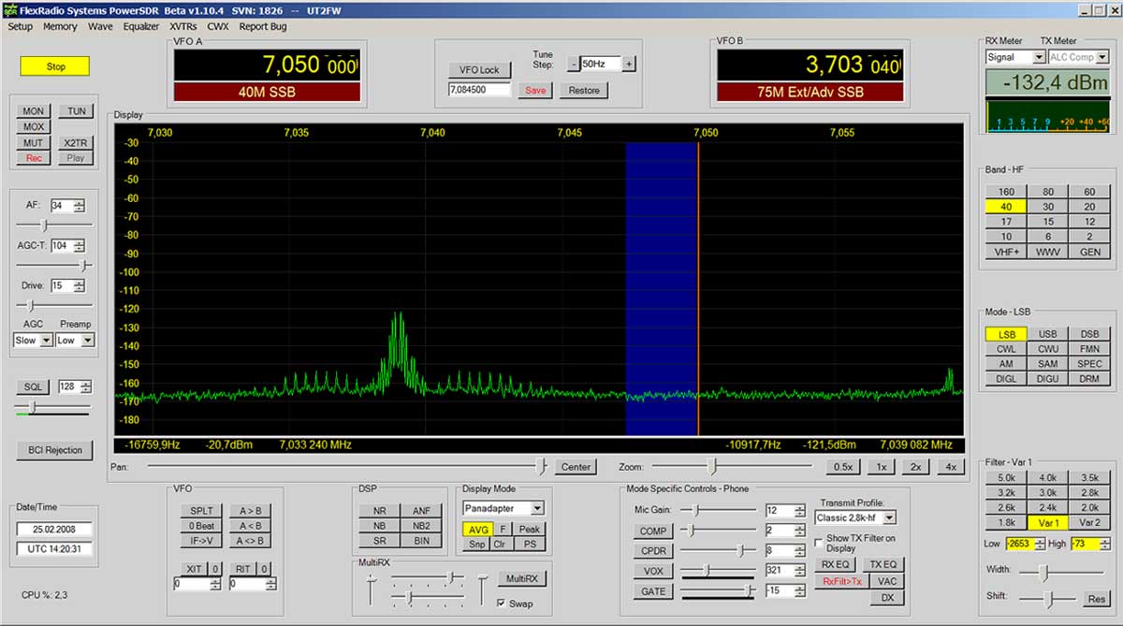
Task: Enable the NR noise reduction button
Action: [379, 511]
